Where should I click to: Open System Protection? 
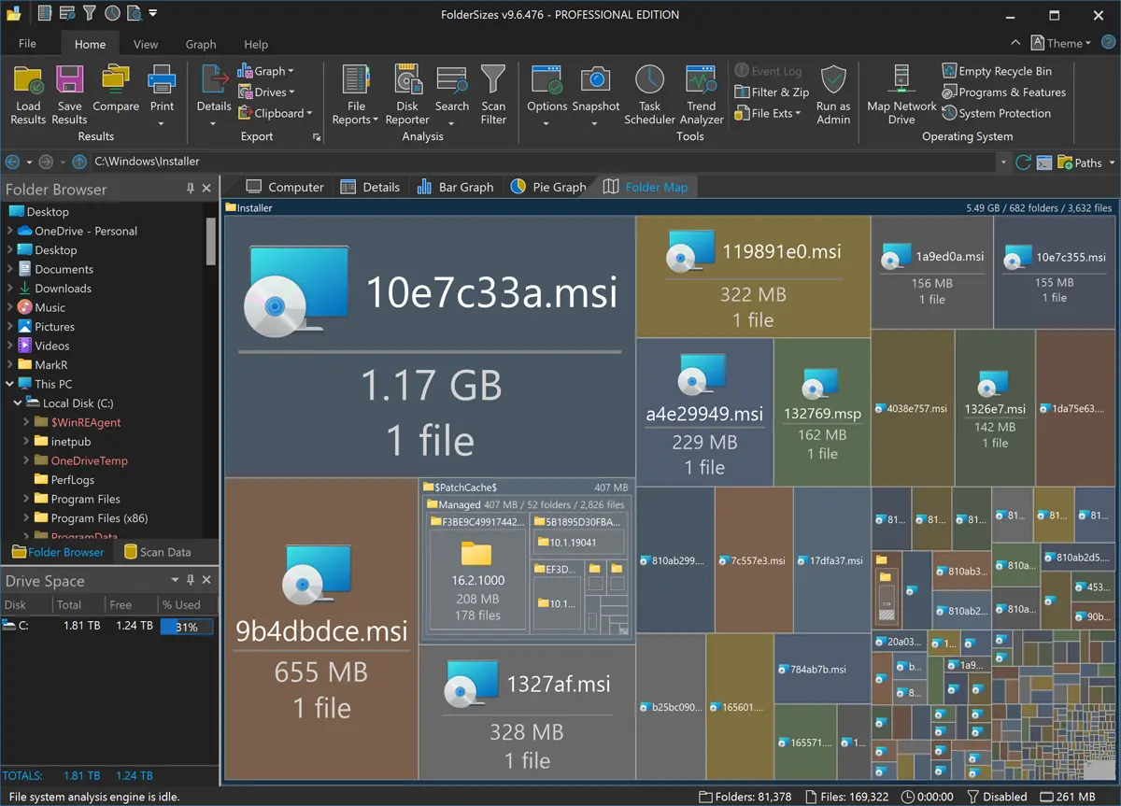tap(996, 113)
